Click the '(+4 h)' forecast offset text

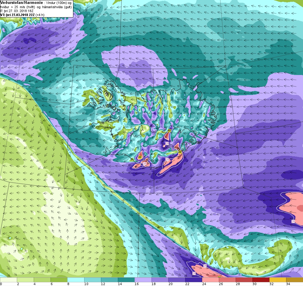click(40, 15)
